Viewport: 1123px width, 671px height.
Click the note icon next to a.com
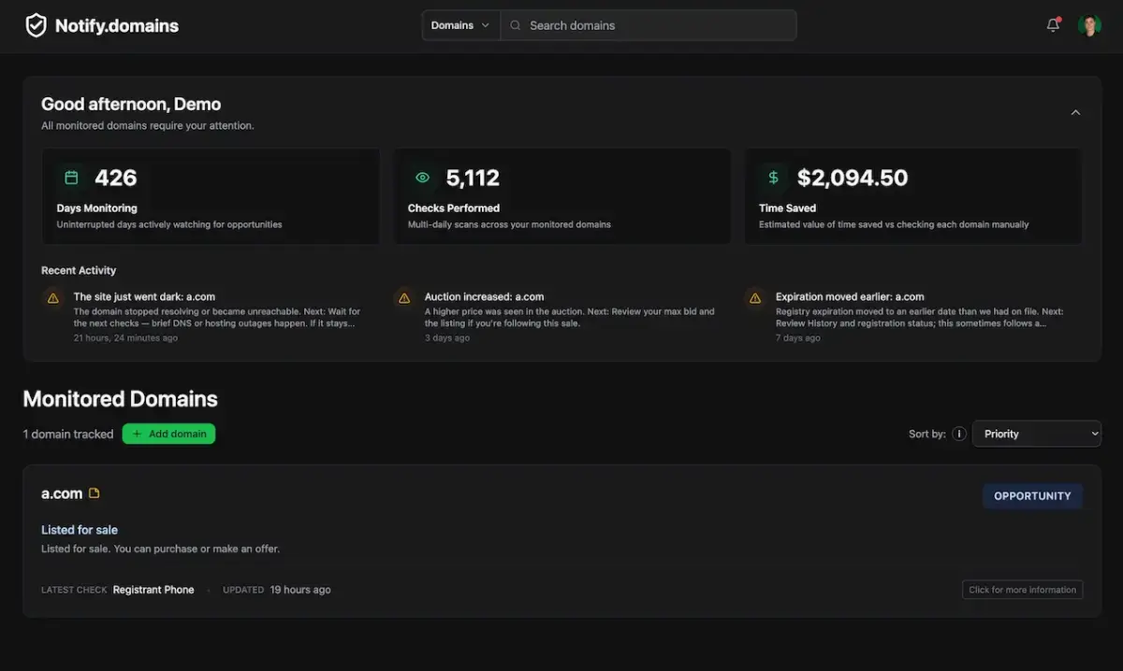pos(94,493)
